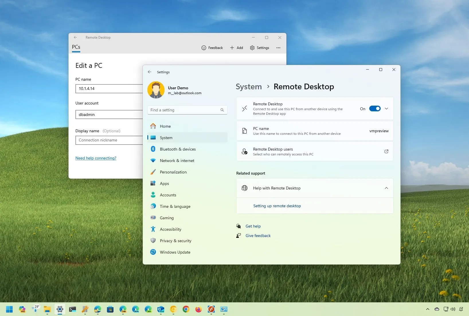This screenshot has height=316, width=469.
Task: Show hidden icons in the system tray
Action: coord(427,309)
